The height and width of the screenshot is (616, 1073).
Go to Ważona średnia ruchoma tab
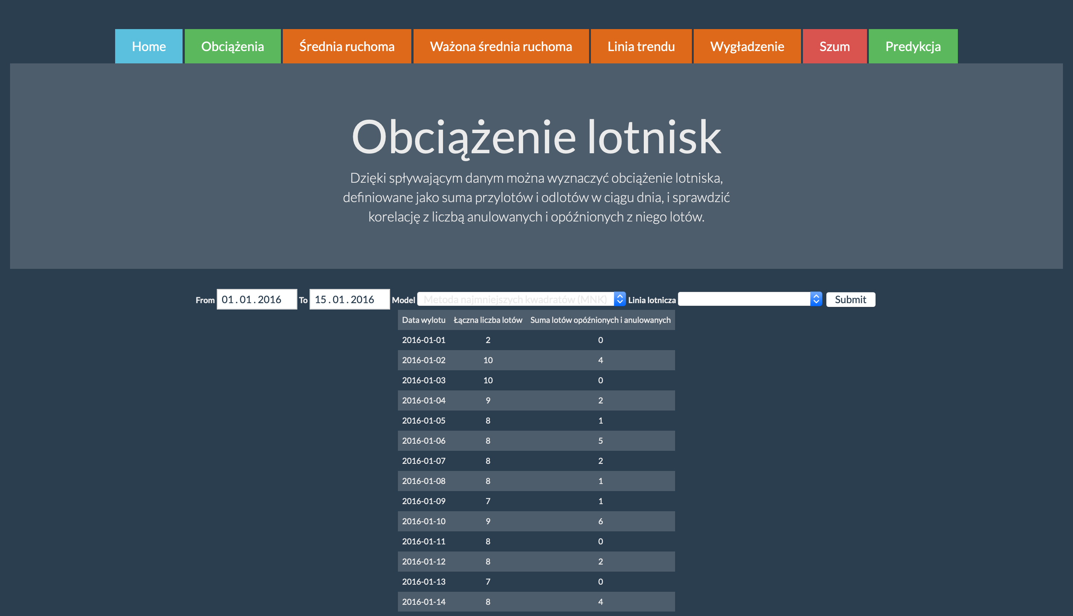pyautogui.click(x=501, y=47)
